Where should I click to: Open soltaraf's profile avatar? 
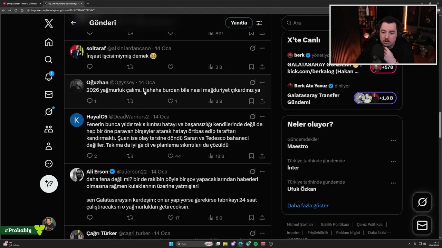77,52
